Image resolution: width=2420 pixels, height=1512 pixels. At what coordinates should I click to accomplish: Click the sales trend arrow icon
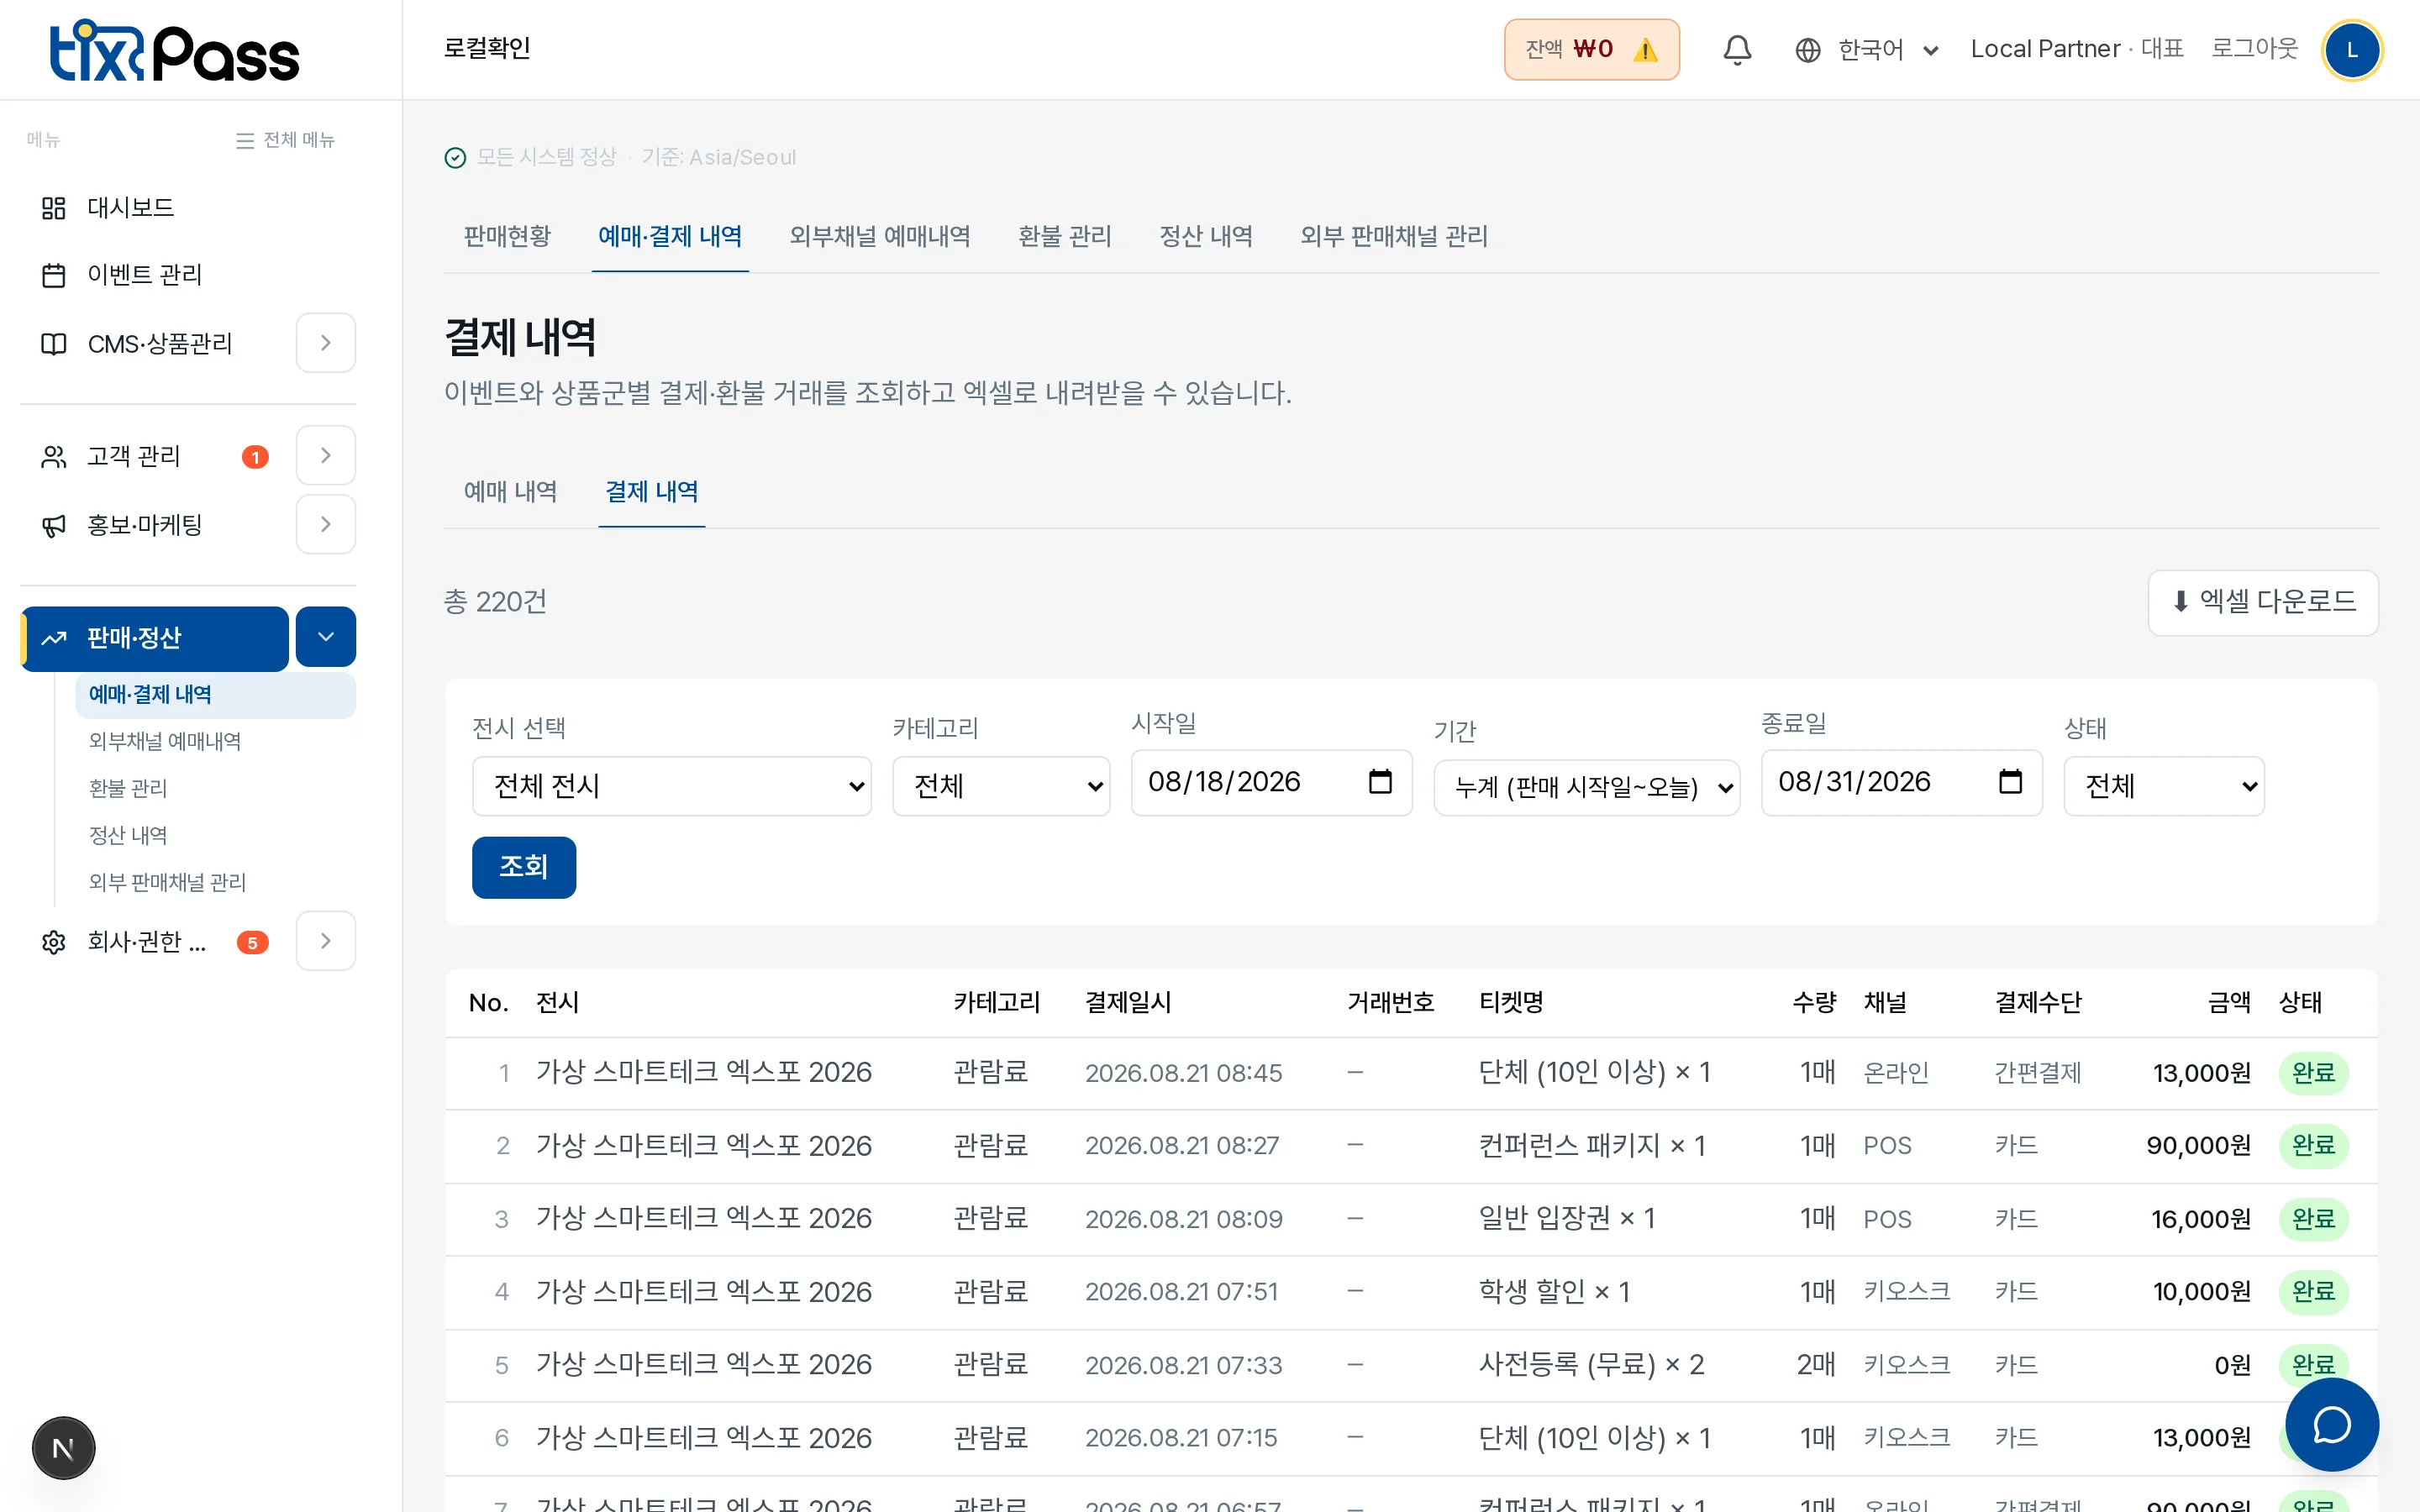[x=53, y=638]
